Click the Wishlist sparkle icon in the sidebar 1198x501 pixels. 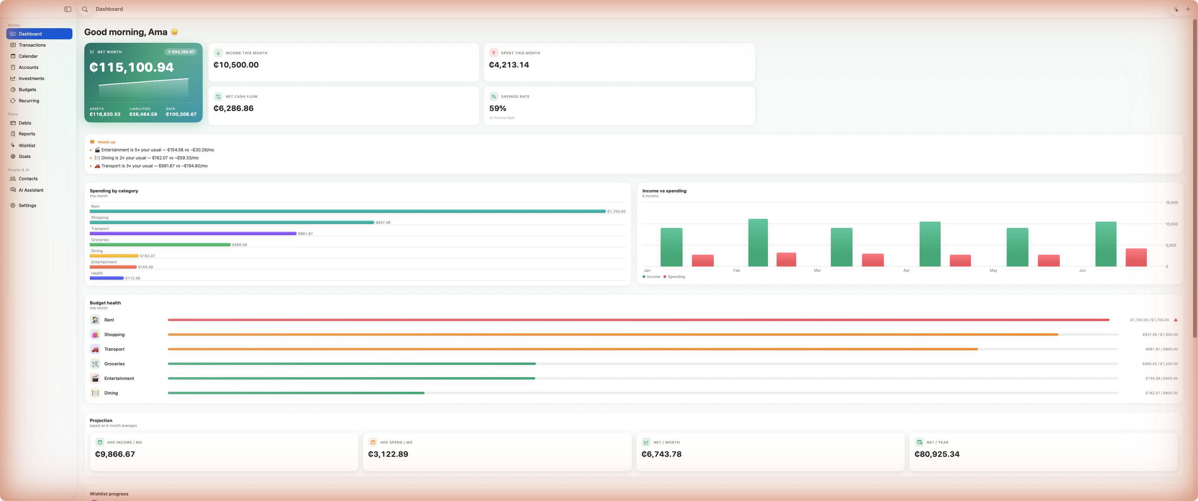point(13,145)
